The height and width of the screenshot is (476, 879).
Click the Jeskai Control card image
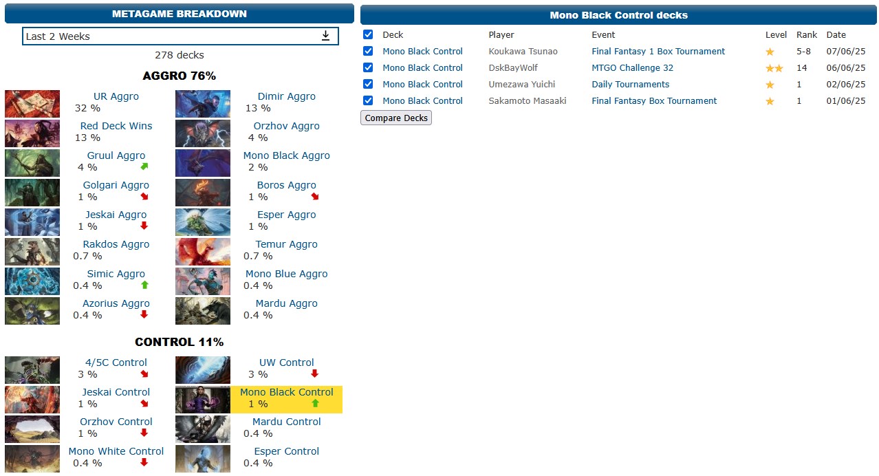click(x=32, y=400)
